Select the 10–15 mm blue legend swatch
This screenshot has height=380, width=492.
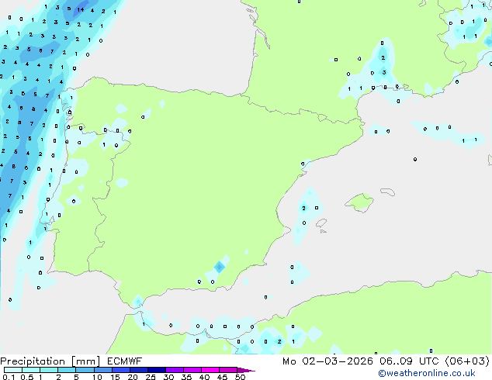[x=102, y=370]
